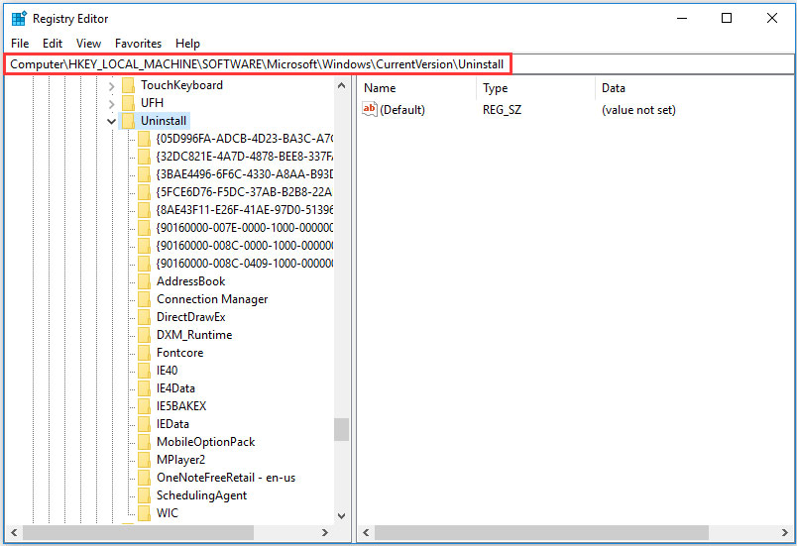Click the DirectDrawEx folder icon
The image size is (797, 546).
pos(145,317)
